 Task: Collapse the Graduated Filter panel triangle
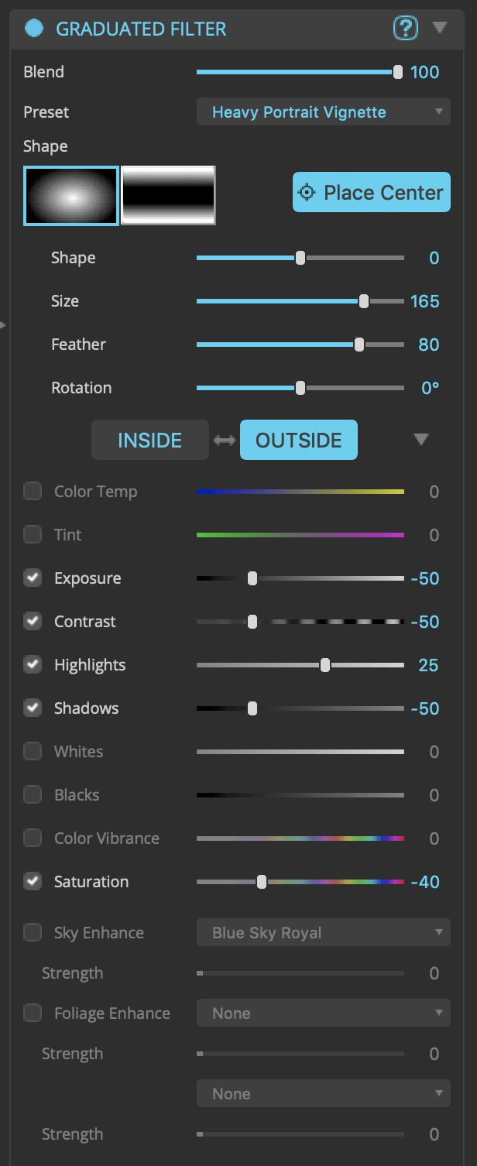pyautogui.click(x=440, y=29)
